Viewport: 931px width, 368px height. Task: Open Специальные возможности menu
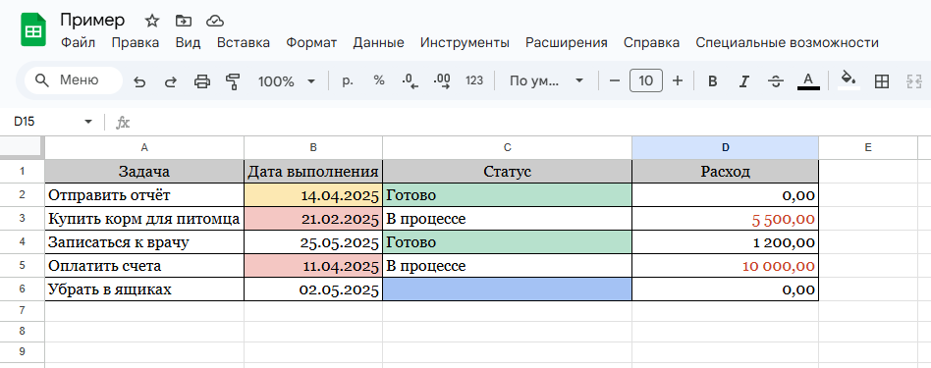tap(788, 43)
